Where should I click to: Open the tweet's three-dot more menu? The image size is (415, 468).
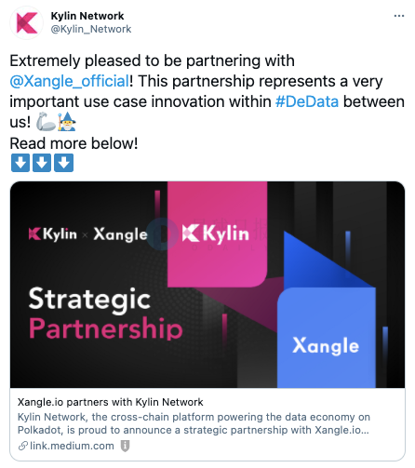coord(399,16)
